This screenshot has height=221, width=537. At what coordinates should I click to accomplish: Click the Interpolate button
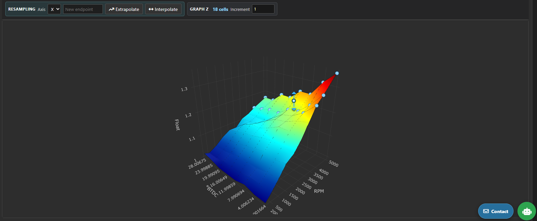(x=163, y=9)
